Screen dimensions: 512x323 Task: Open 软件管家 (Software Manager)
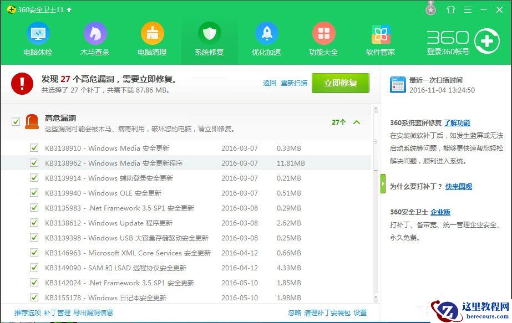coord(381,38)
